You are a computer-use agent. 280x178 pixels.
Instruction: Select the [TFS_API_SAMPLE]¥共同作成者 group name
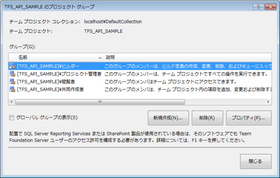50,89
